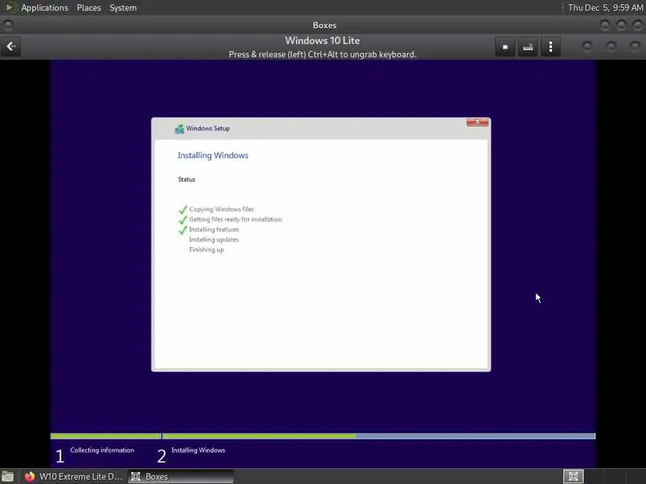The width and height of the screenshot is (646, 484).
Task: Click the ungrab keyboard hint text
Action: pyautogui.click(x=322, y=54)
